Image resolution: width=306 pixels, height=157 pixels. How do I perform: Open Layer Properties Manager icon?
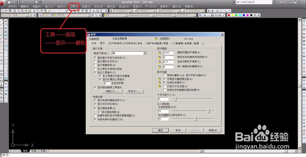pos(40,15)
